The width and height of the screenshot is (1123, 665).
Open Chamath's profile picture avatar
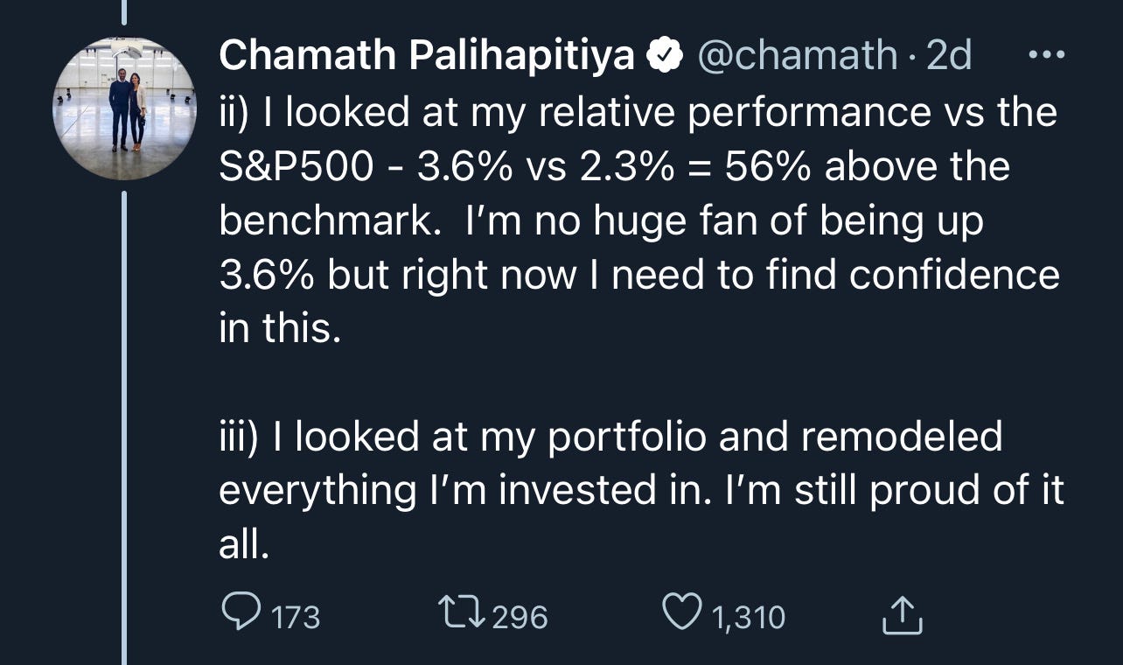tap(124, 108)
